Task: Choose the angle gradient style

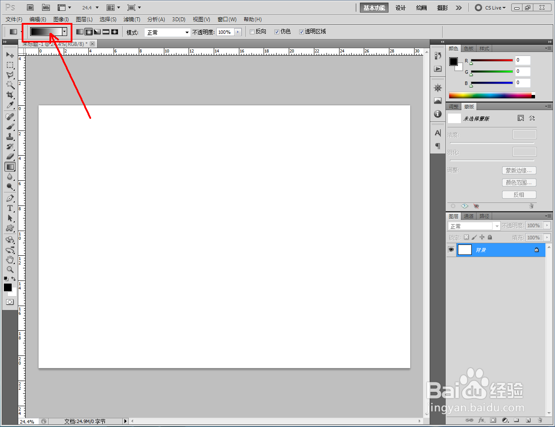Action: pyautogui.click(x=97, y=32)
